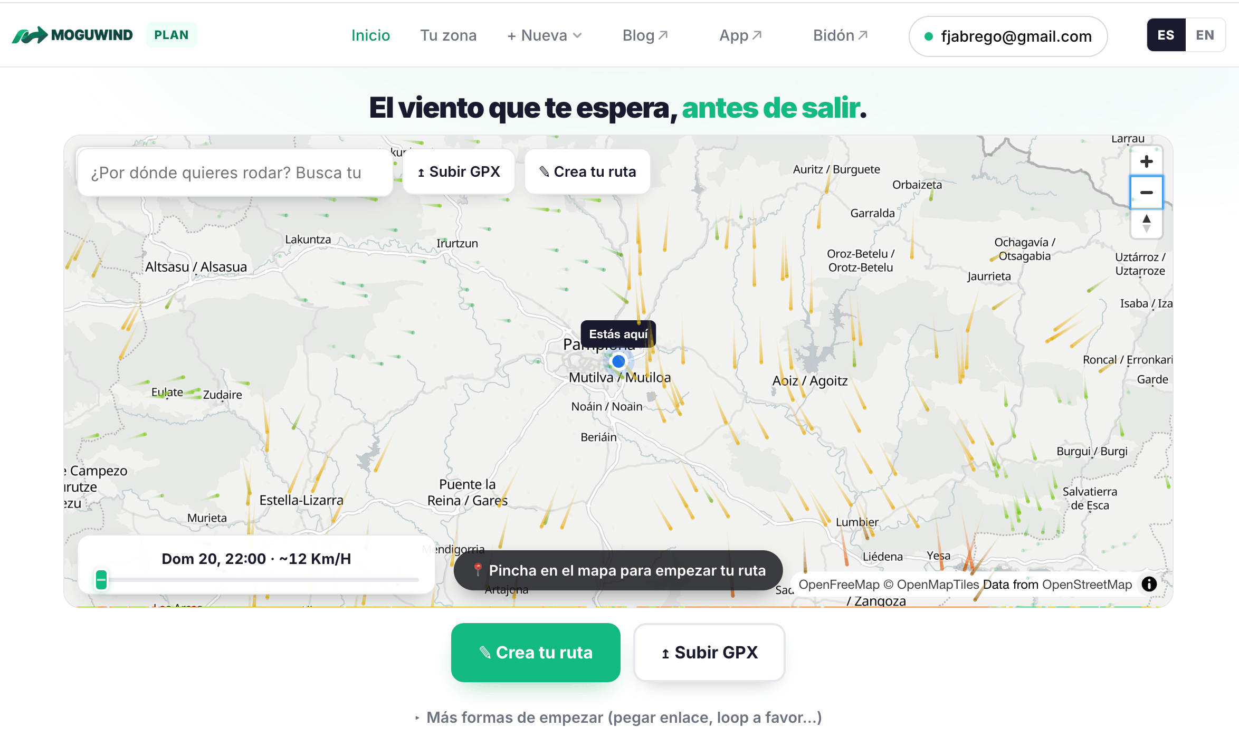Click Irurtzun on the map
This screenshot has height=746, width=1239.
(x=457, y=243)
